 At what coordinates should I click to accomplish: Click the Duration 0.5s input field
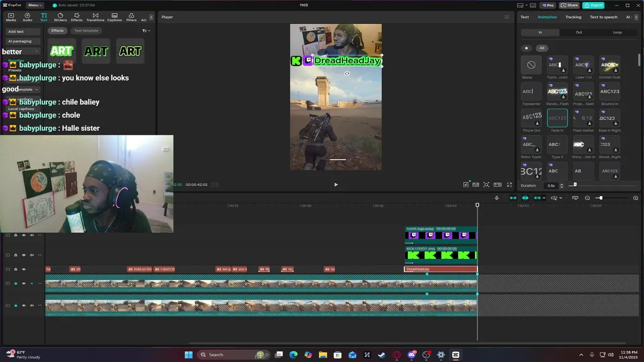pos(551,186)
